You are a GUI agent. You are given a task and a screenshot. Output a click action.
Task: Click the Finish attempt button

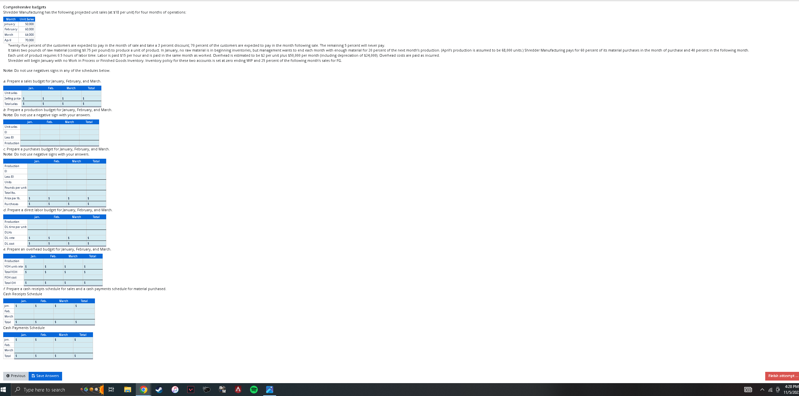pos(781,376)
